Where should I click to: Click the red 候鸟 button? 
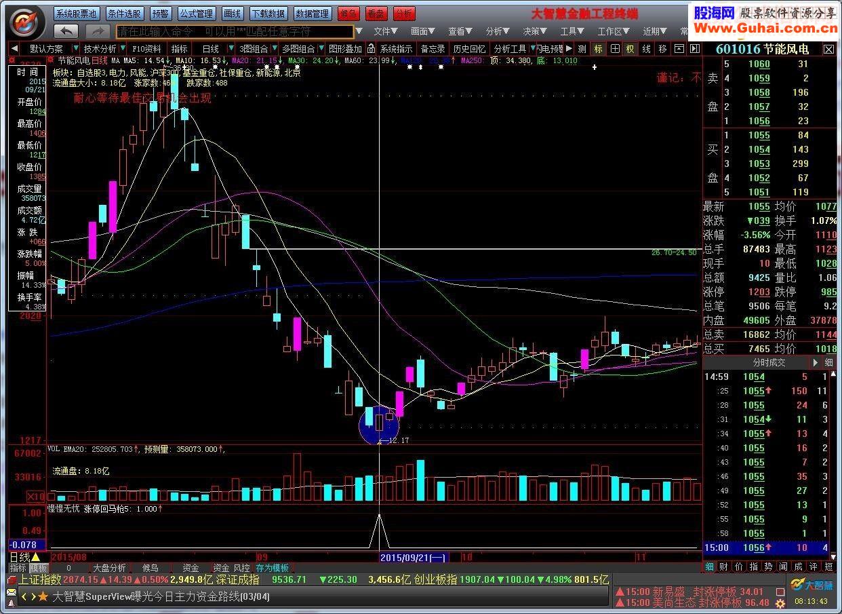coord(348,14)
